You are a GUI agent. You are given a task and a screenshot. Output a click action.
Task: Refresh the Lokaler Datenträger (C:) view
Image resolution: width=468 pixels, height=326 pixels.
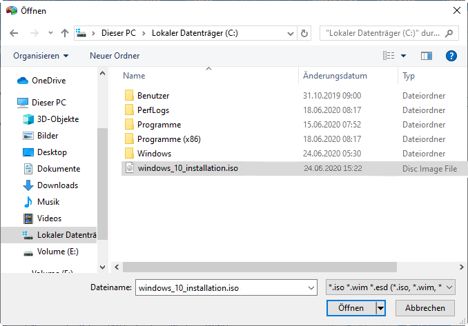(304, 33)
